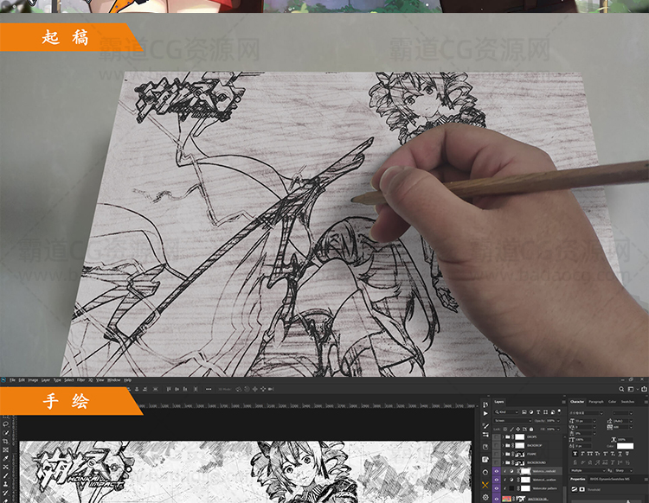The image size is (649, 503).
Task: Show the BACKGROUND group visibility
Action: pos(497,463)
